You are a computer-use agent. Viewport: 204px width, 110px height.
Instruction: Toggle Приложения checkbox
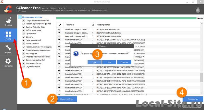click(23, 34)
